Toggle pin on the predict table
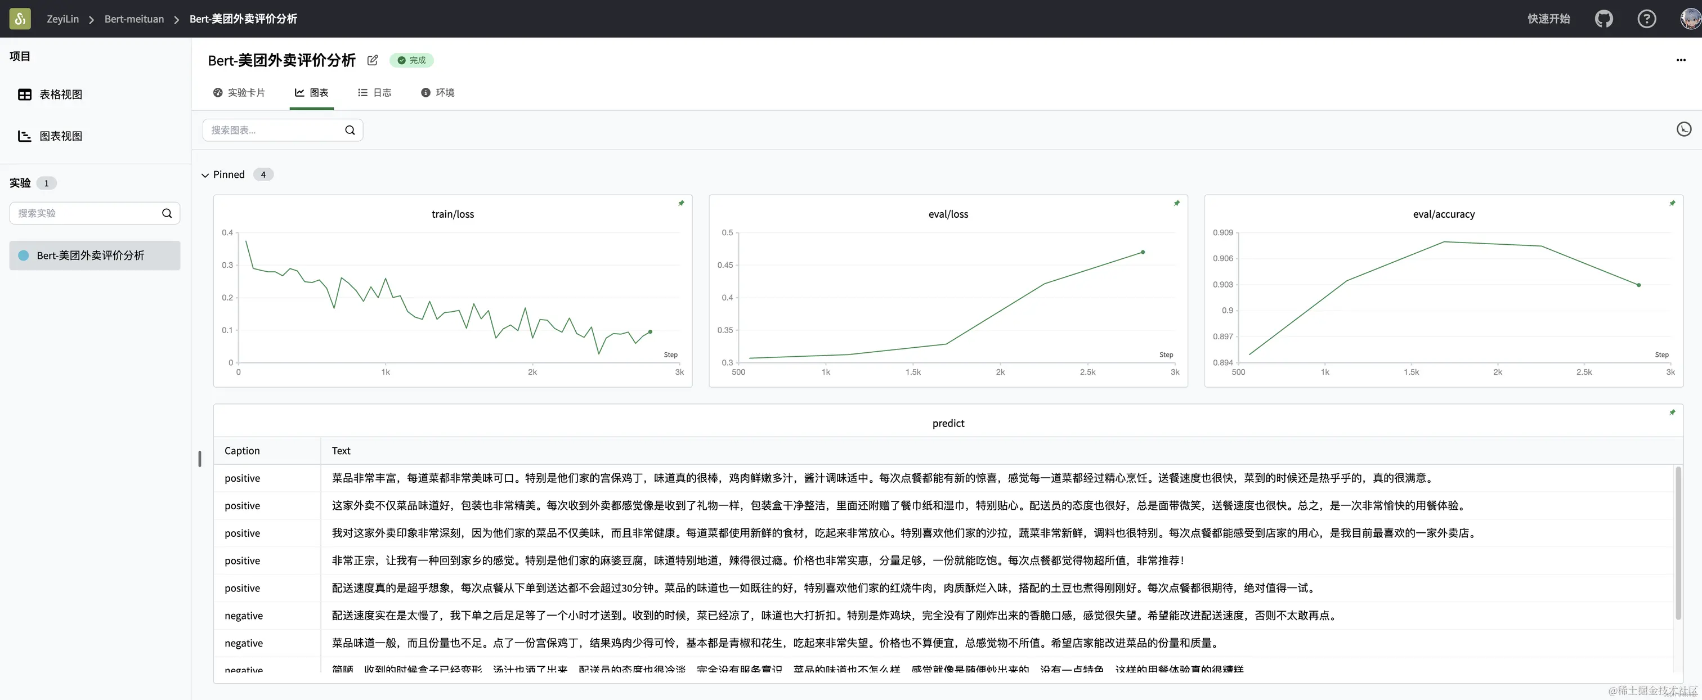 1672,412
